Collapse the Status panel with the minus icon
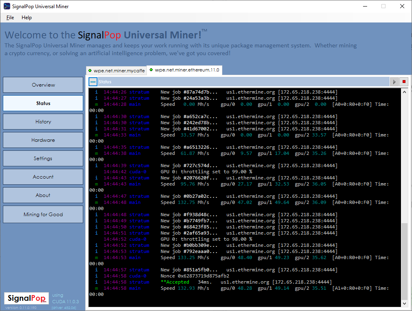Image resolution: width=412 pixels, height=311 pixels. coord(93,82)
